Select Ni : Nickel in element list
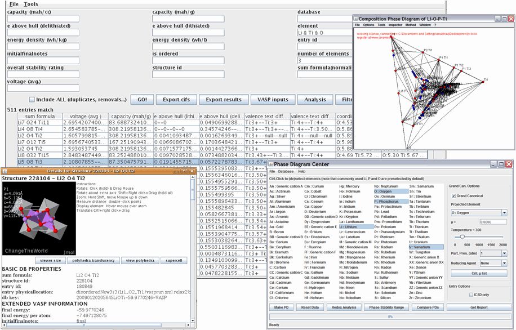Image resolution: width=516 pixels, height=330 pixels. 347,292
